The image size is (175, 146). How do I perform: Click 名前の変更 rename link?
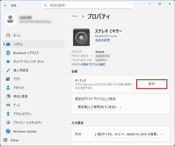pyautogui.click(x=102, y=40)
